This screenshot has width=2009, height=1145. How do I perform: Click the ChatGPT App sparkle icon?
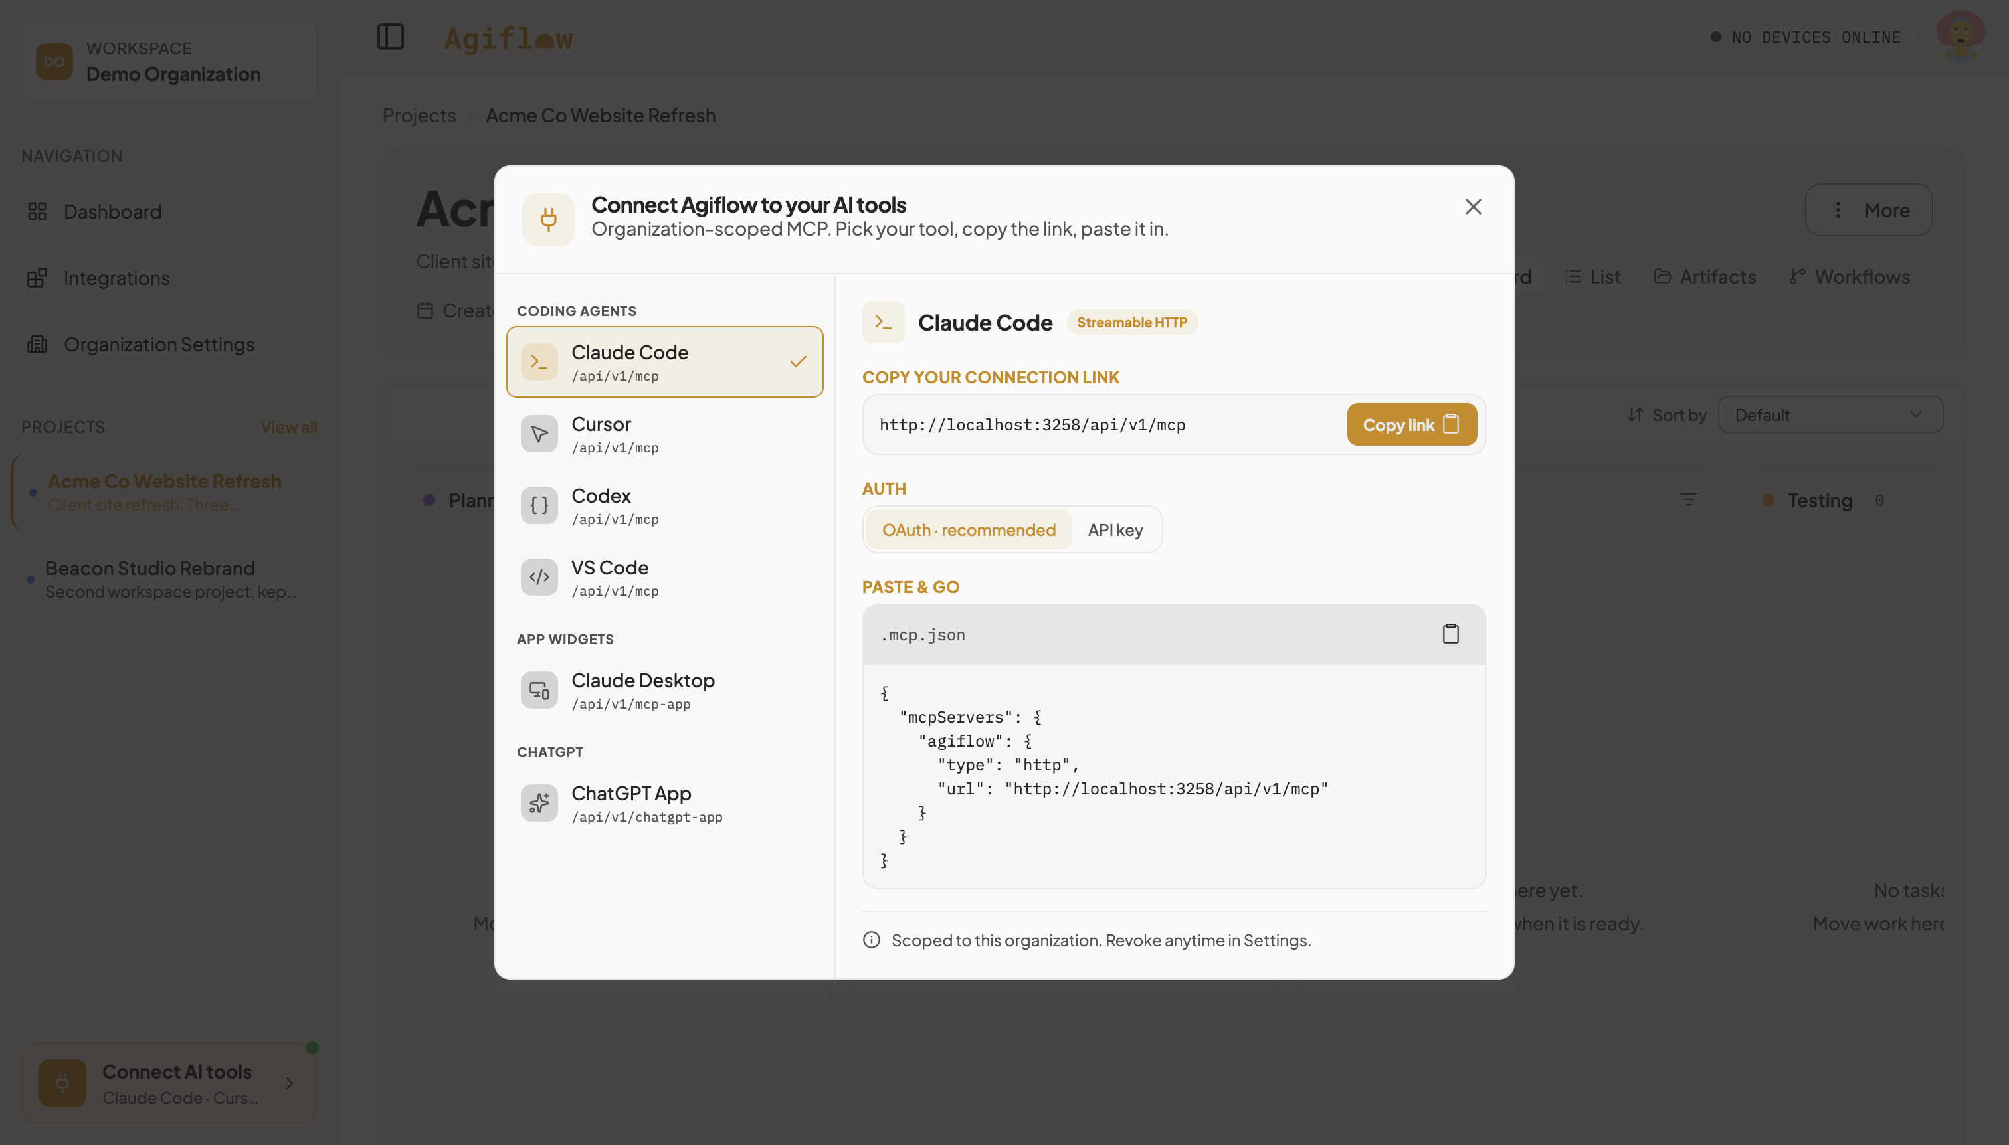[539, 803]
